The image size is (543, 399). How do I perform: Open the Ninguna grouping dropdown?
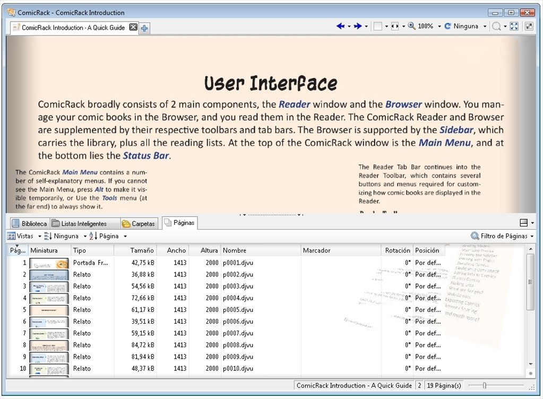[65, 236]
